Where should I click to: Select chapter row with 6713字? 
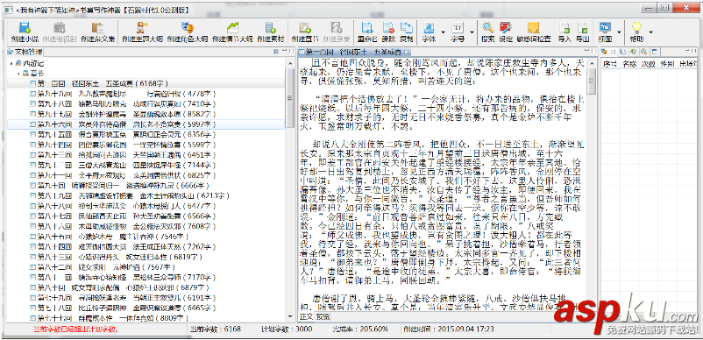tap(146, 195)
